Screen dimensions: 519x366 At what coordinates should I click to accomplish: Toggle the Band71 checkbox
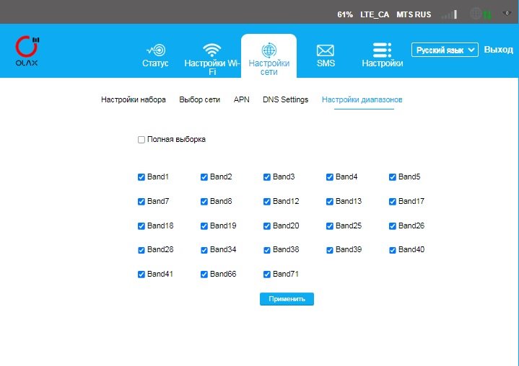(x=267, y=274)
